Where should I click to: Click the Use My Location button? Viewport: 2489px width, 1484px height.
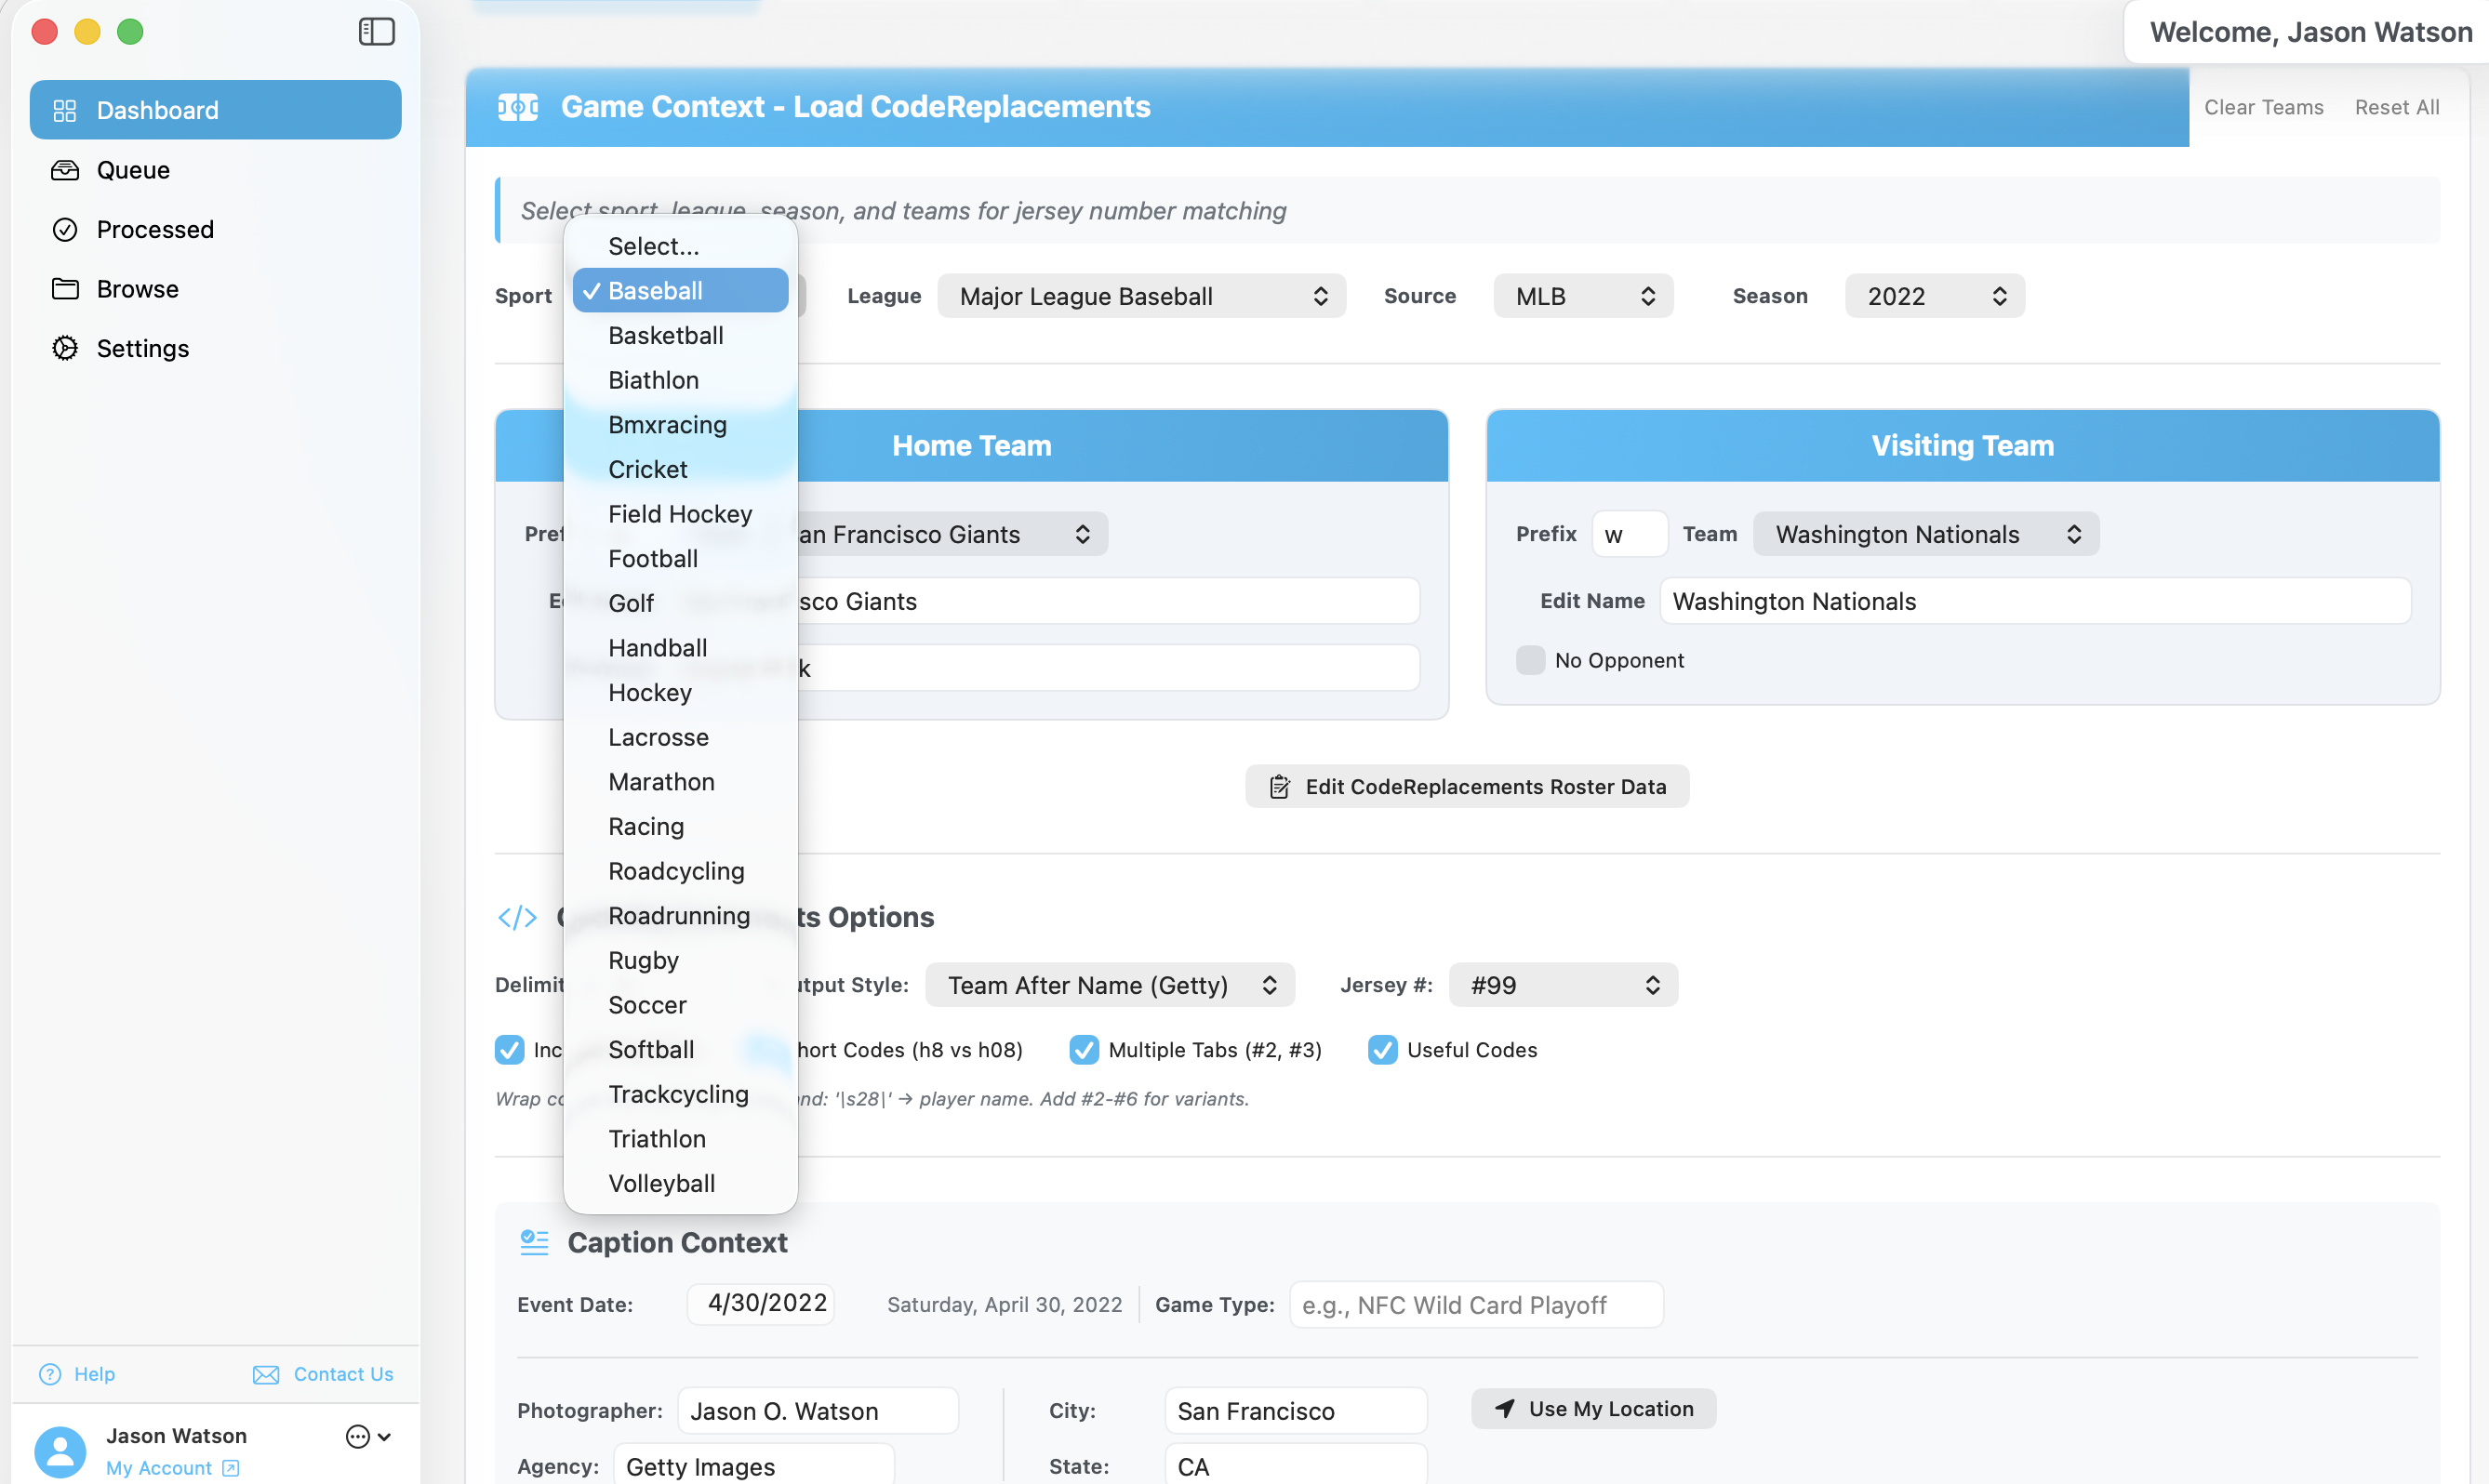[1594, 1408]
